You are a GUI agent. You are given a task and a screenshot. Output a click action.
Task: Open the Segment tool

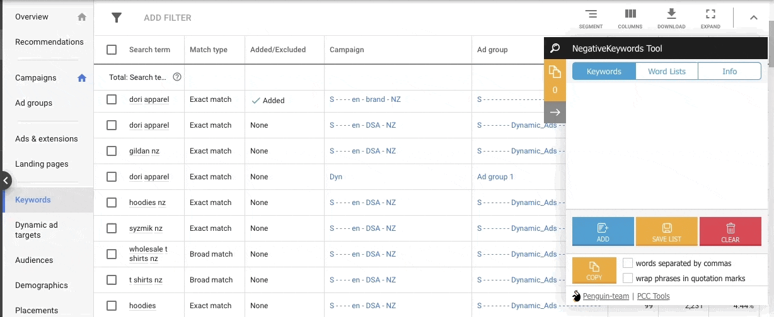(591, 18)
